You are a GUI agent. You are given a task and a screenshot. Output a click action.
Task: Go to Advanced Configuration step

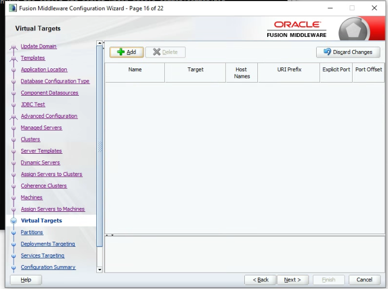pos(49,116)
